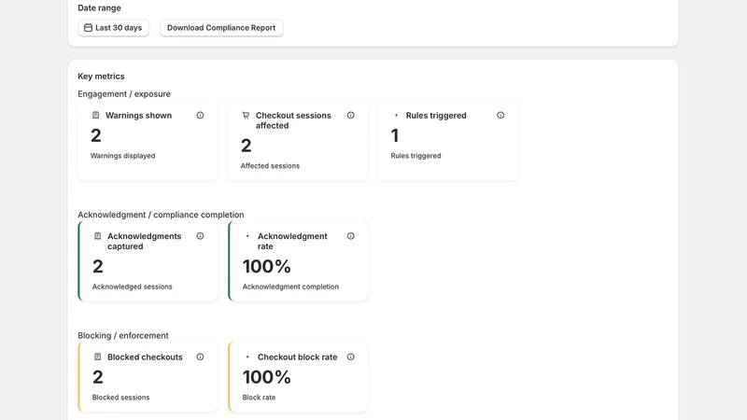Viewport: 747px width, 420px height.
Task: Click the receipt icon beside Acknowledgments captured
Action: (98, 236)
